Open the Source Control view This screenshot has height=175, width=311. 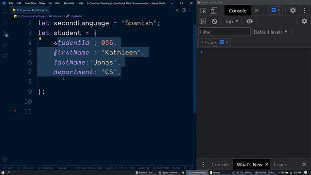click(5, 34)
